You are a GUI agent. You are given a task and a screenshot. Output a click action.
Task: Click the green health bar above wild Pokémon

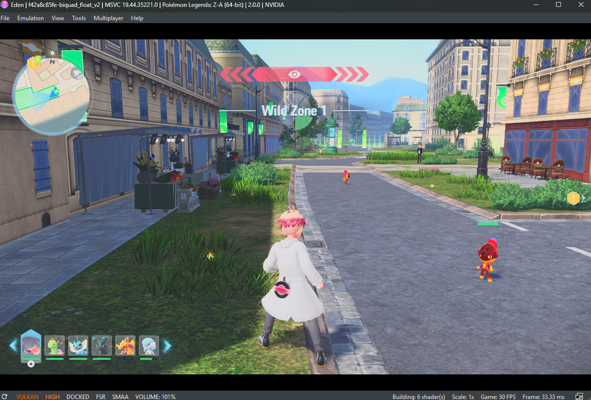(488, 224)
